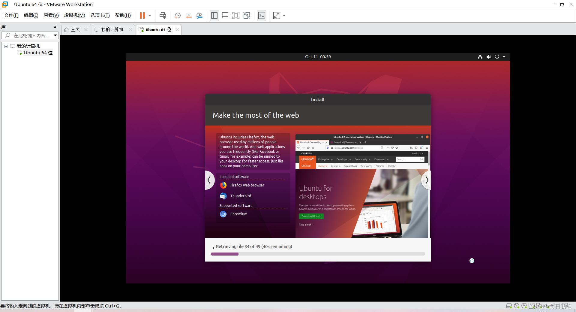
Task: Click the Ubuntu power icon
Action: (497, 57)
